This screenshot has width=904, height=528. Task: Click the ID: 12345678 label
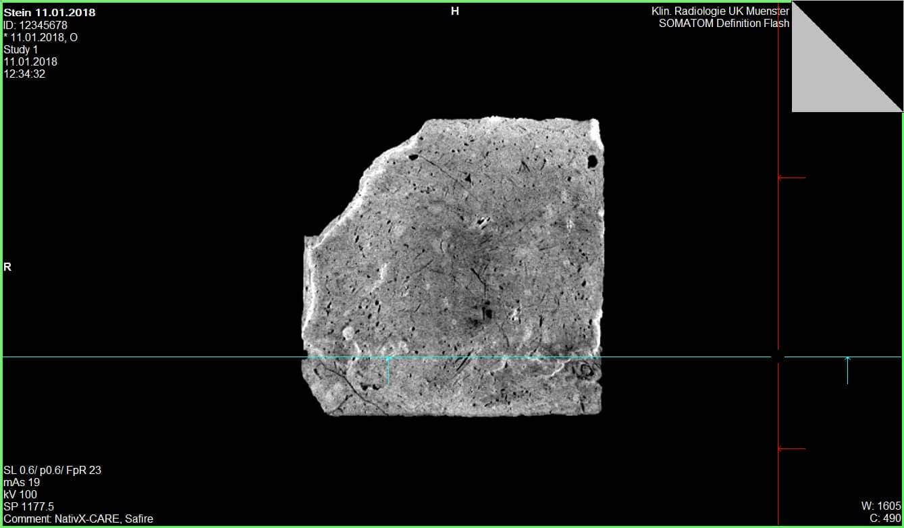click(35, 25)
